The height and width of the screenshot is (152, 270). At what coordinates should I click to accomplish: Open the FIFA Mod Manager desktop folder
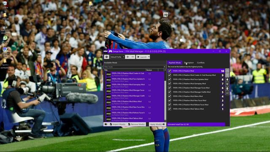pos(91,6)
